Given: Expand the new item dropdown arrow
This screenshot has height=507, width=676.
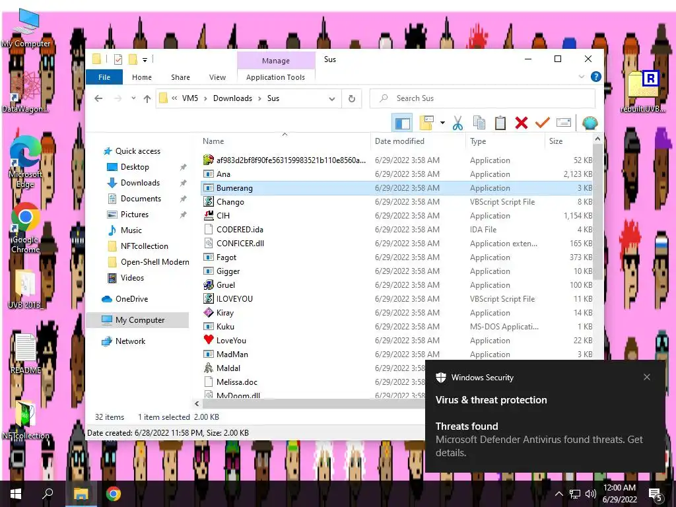Looking at the screenshot, I should coord(442,123).
